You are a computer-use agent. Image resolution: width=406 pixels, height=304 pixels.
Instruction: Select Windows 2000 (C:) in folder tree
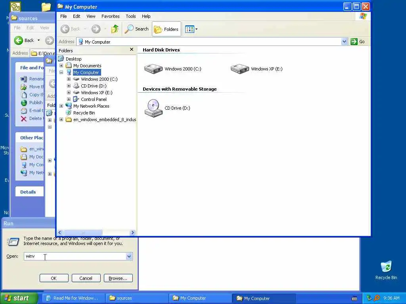click(99, 79)
